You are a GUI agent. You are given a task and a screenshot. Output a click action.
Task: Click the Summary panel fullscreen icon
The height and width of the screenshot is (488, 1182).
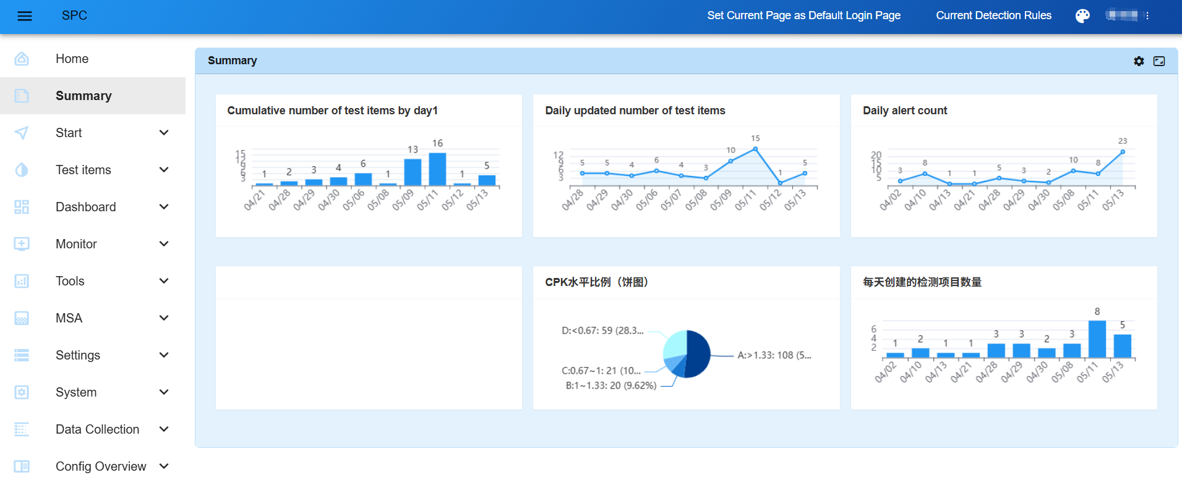(x=1159, y=61)
